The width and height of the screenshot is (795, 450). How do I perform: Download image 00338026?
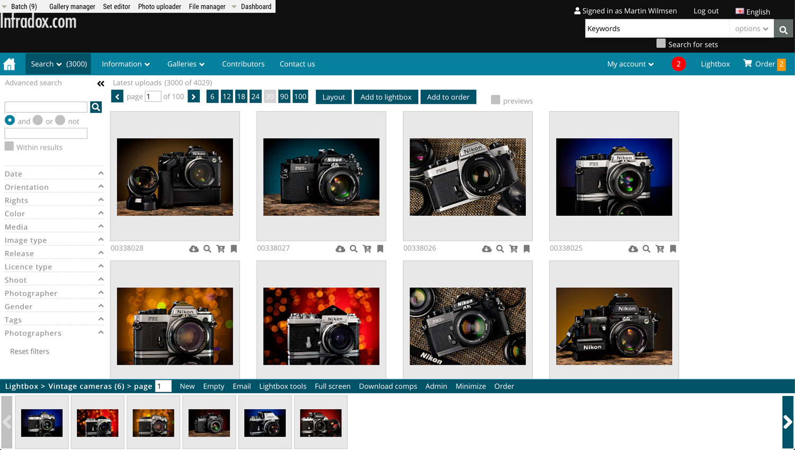click(487, 249)
